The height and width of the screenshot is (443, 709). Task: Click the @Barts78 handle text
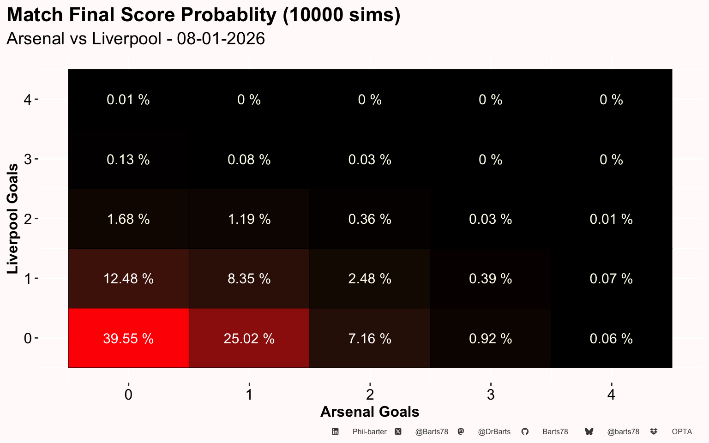tap(432, 432)
